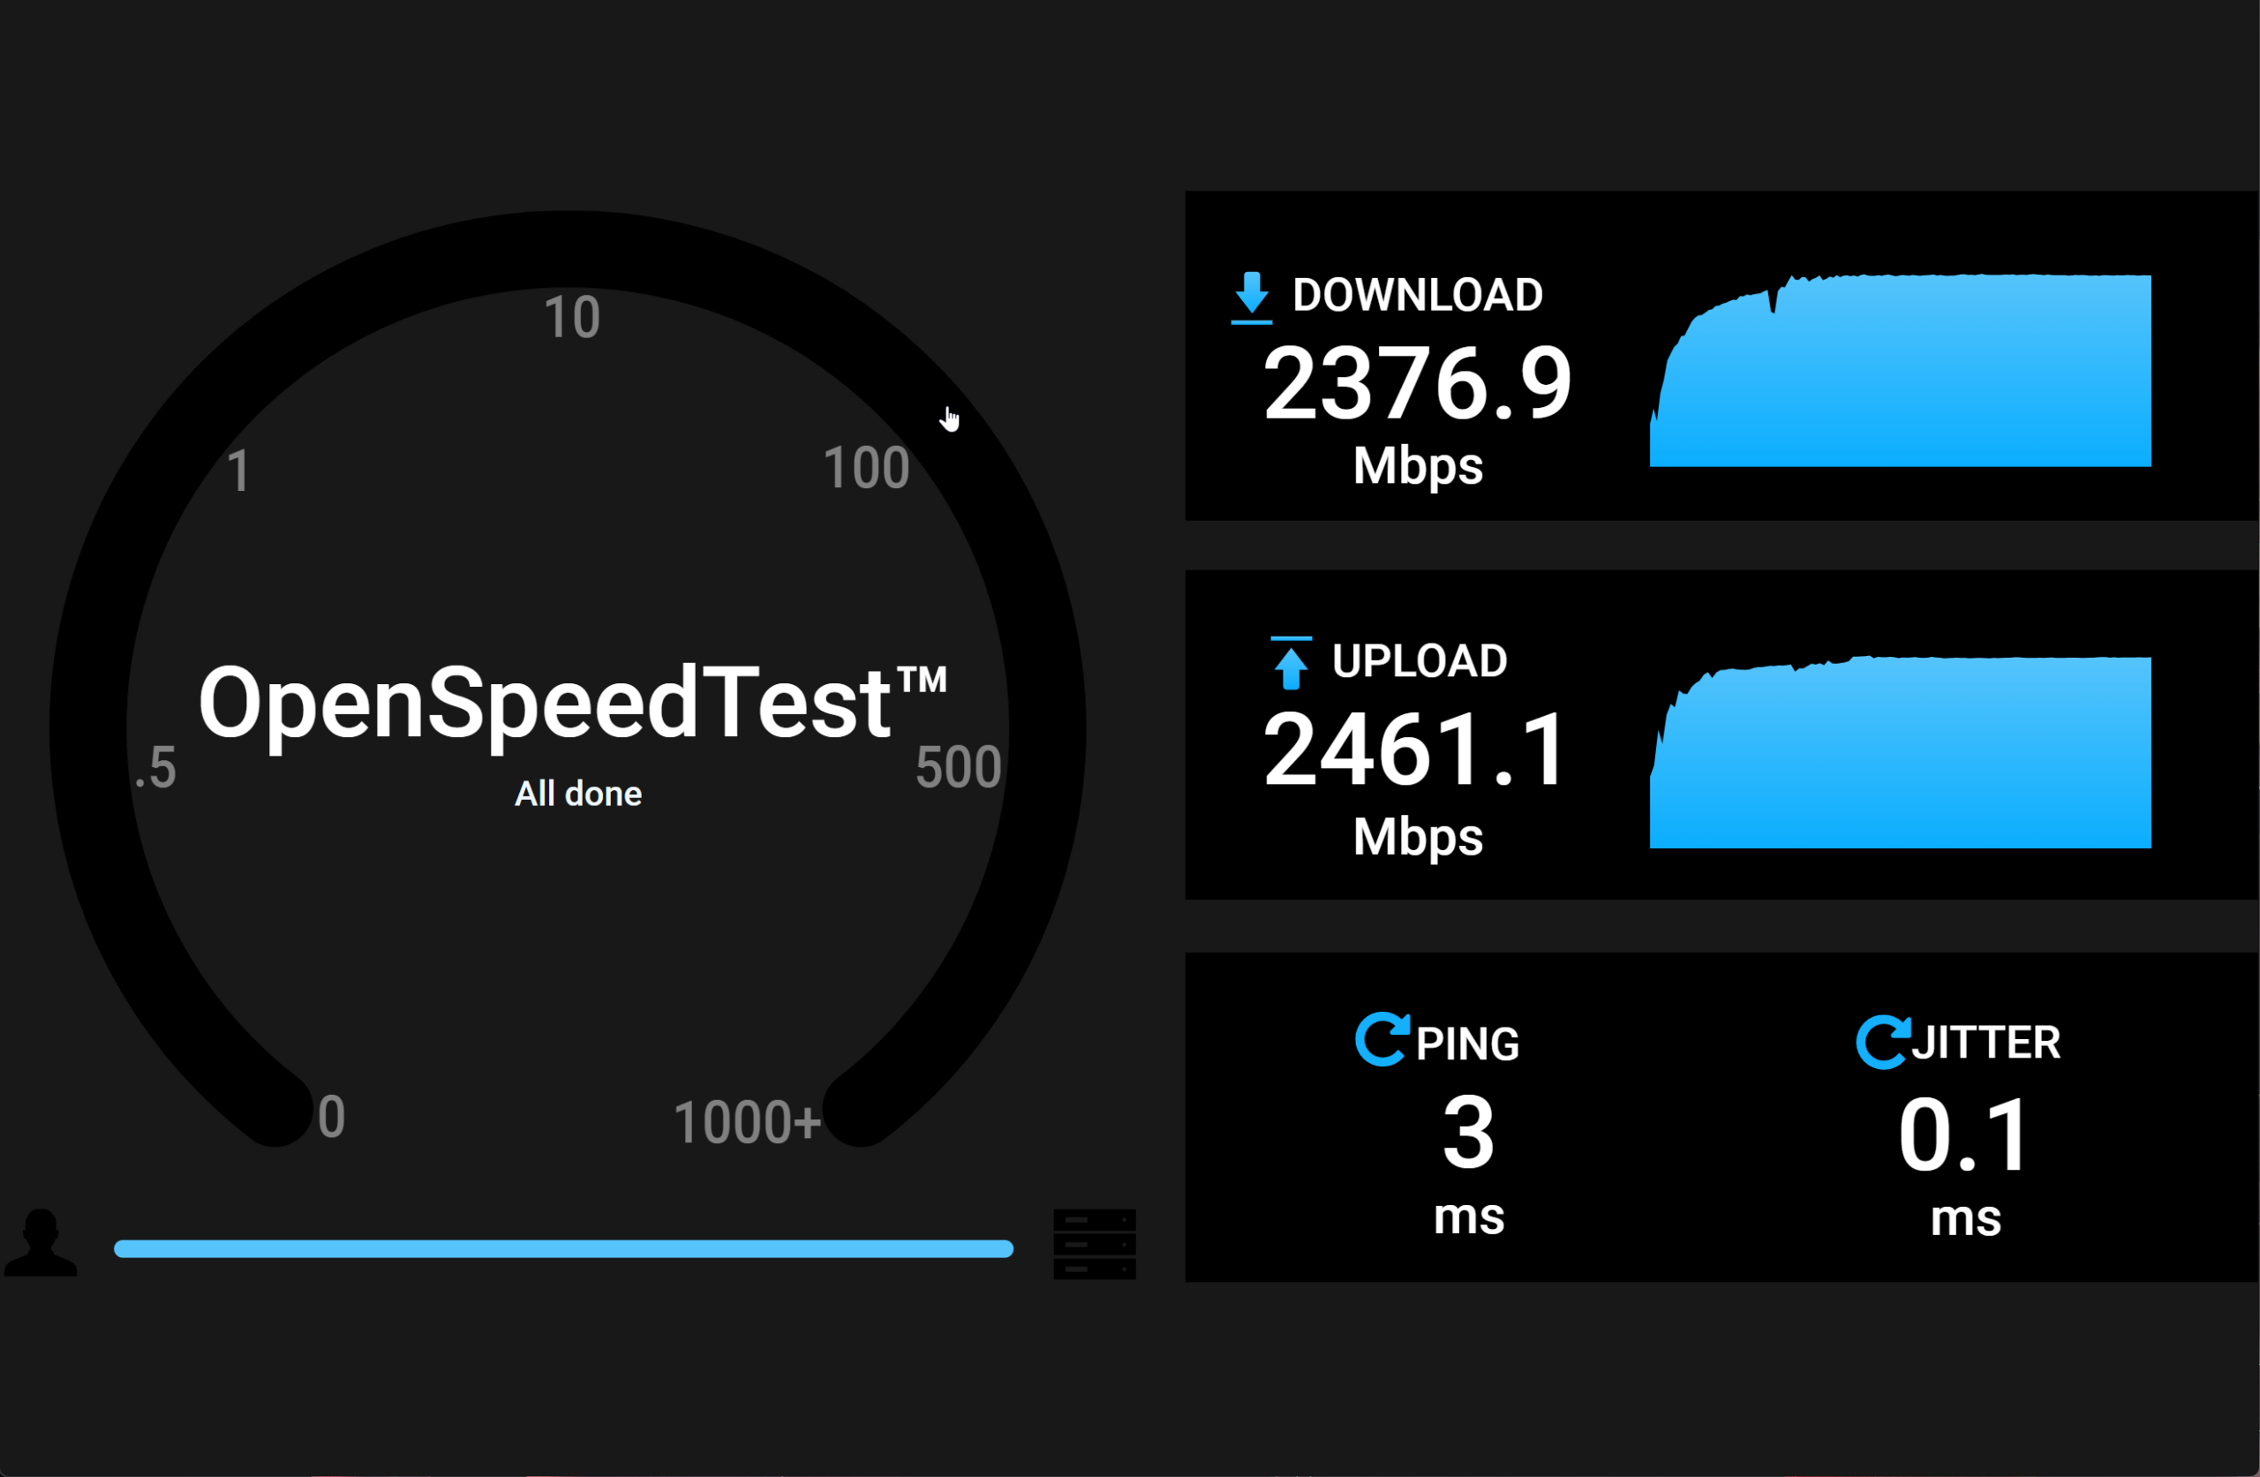Viewport: 2260px width, 1477px height.
Task: Click the user silhouette icon
Action: coord(40,1241)
